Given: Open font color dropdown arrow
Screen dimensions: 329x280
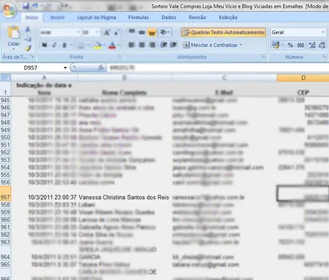Looking at the screenshot, I should point(118,45).
